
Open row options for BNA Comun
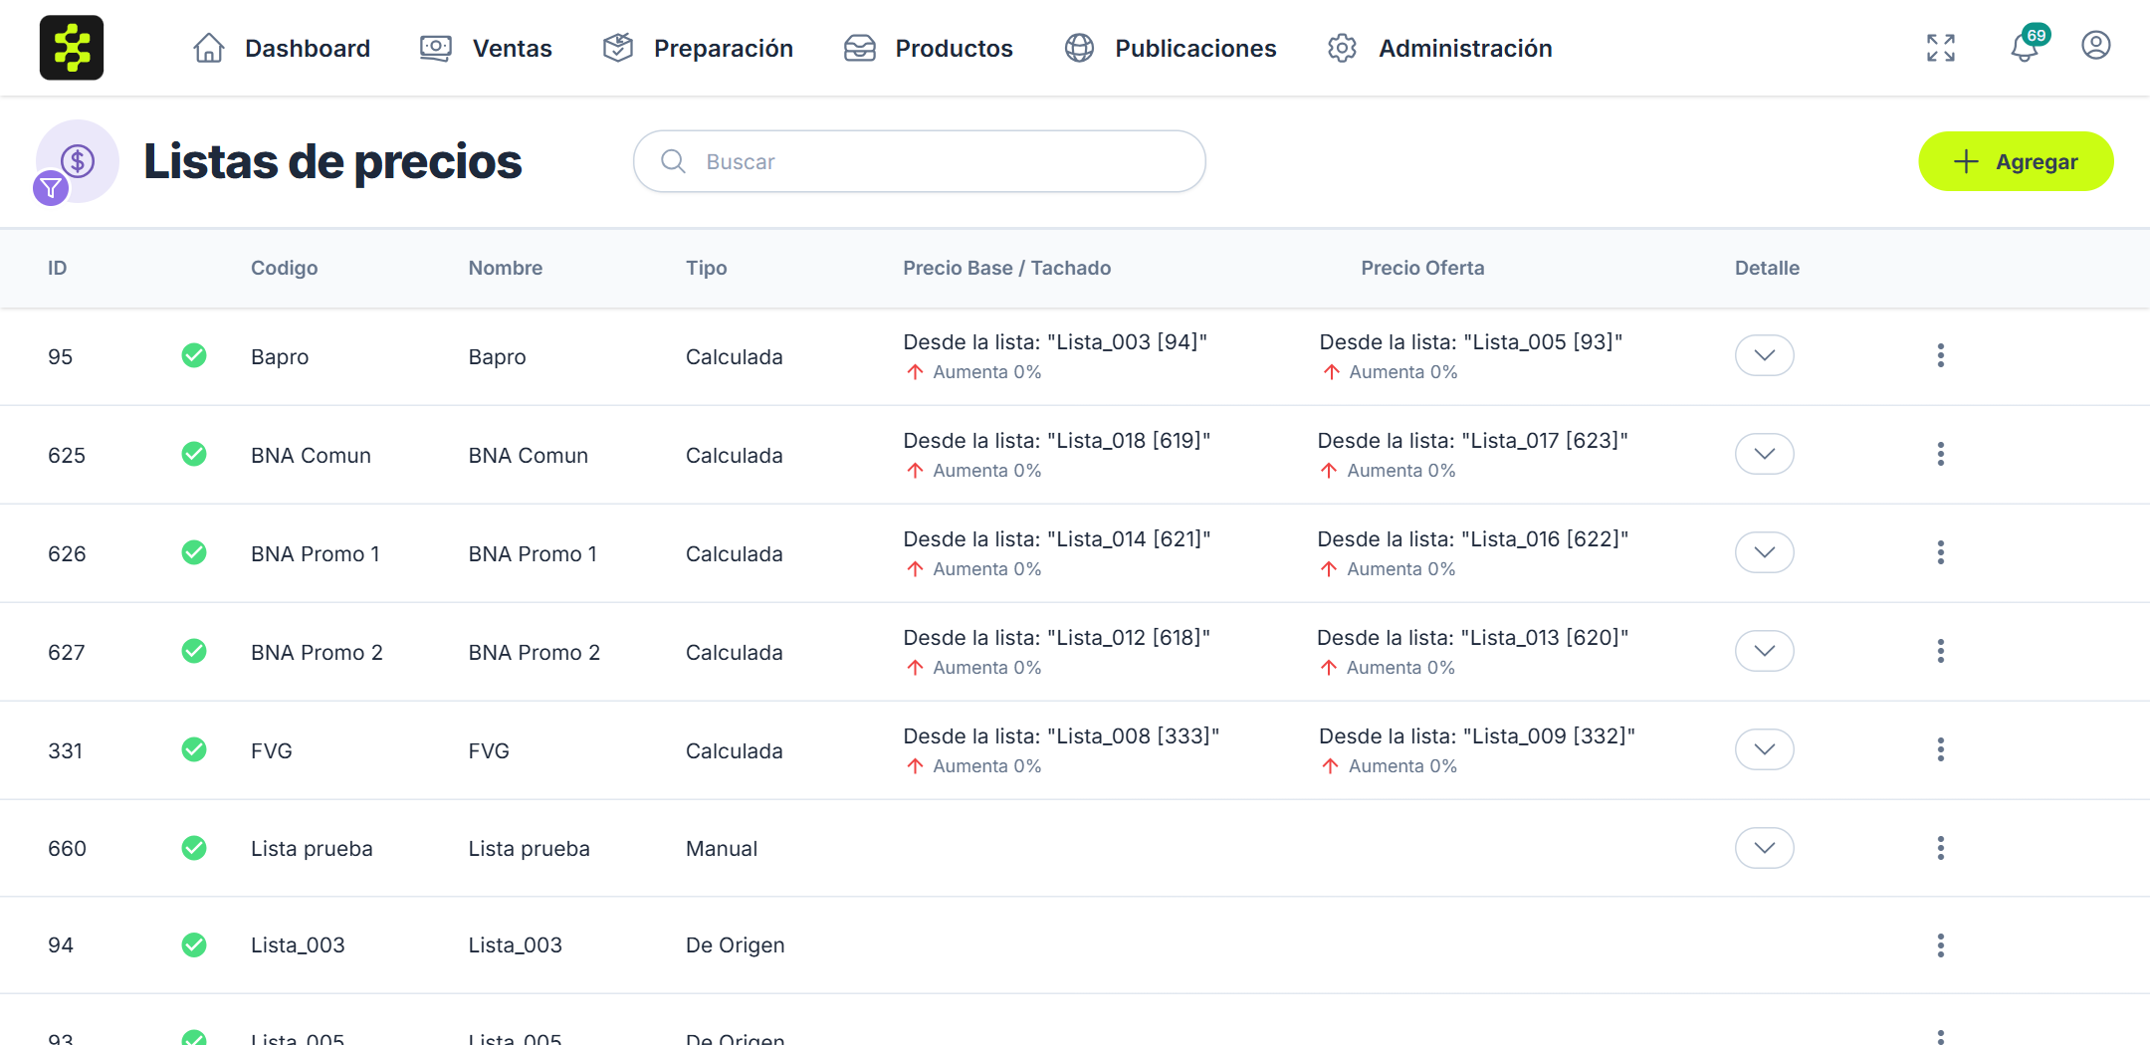[x=1941, y=454]
